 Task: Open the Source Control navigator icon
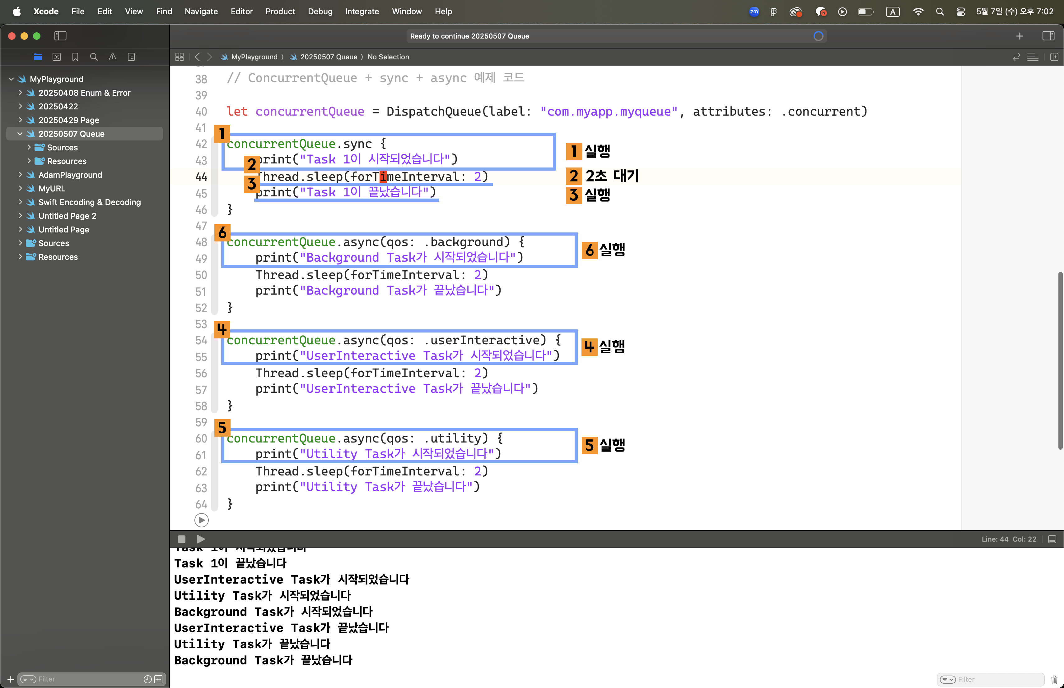point(57,57)
